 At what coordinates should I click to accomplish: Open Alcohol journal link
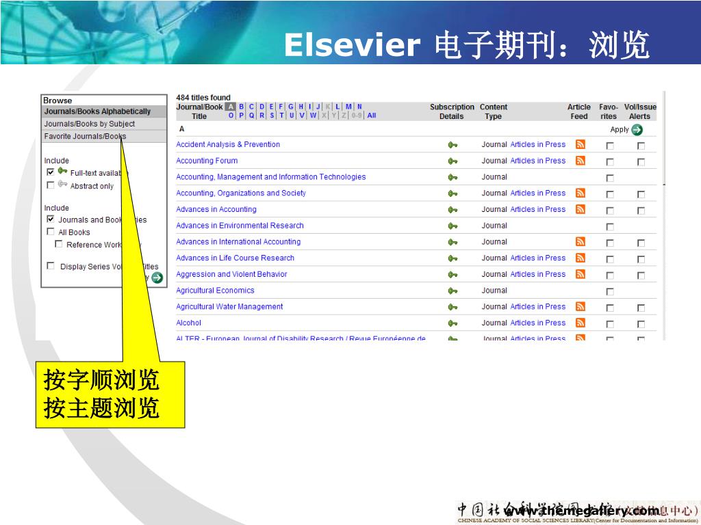pyautogui.click(x=189, y=323)
